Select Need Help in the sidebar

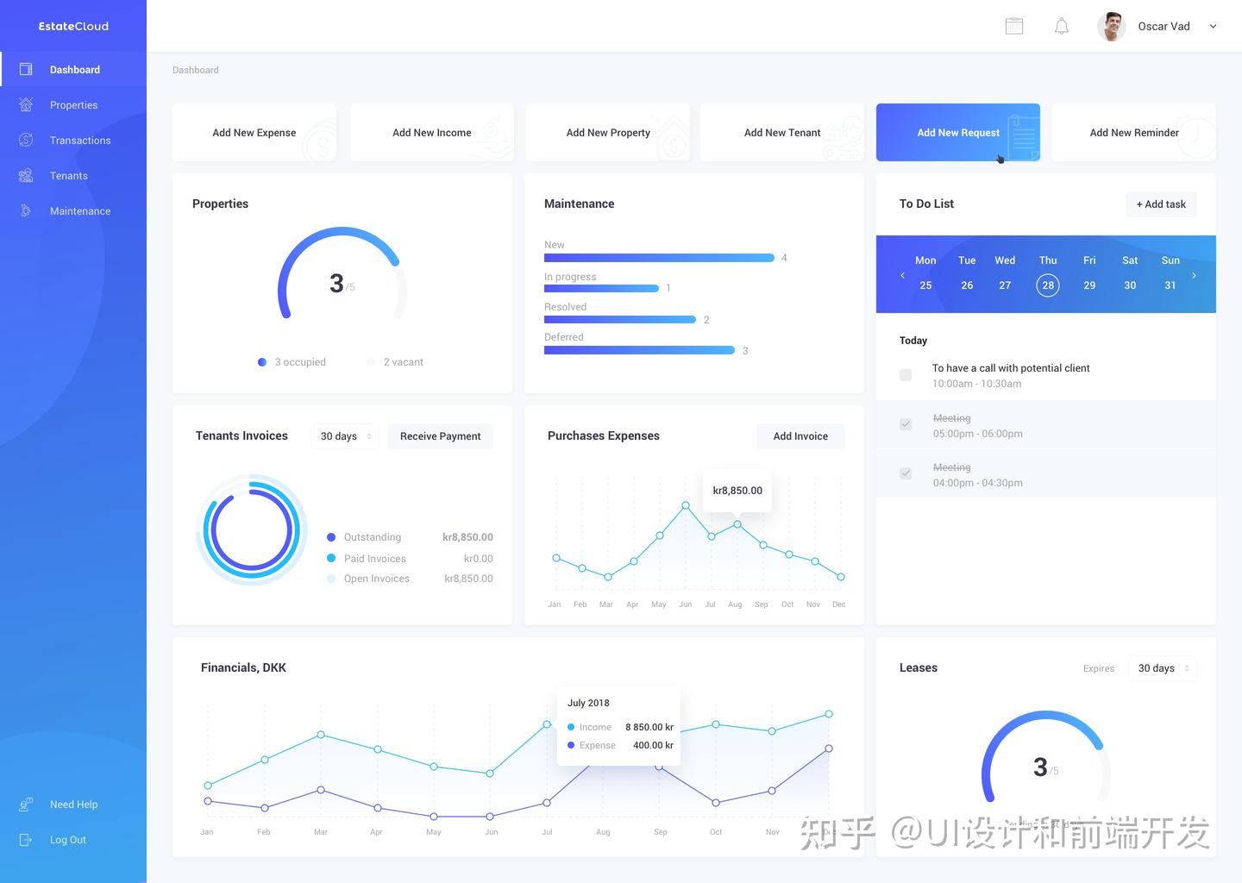(x=73, y=804)
